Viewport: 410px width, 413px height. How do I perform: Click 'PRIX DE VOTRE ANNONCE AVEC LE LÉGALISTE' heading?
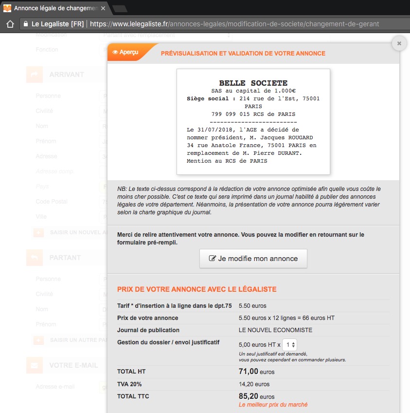pyautogui.click(x=196, y=289)
